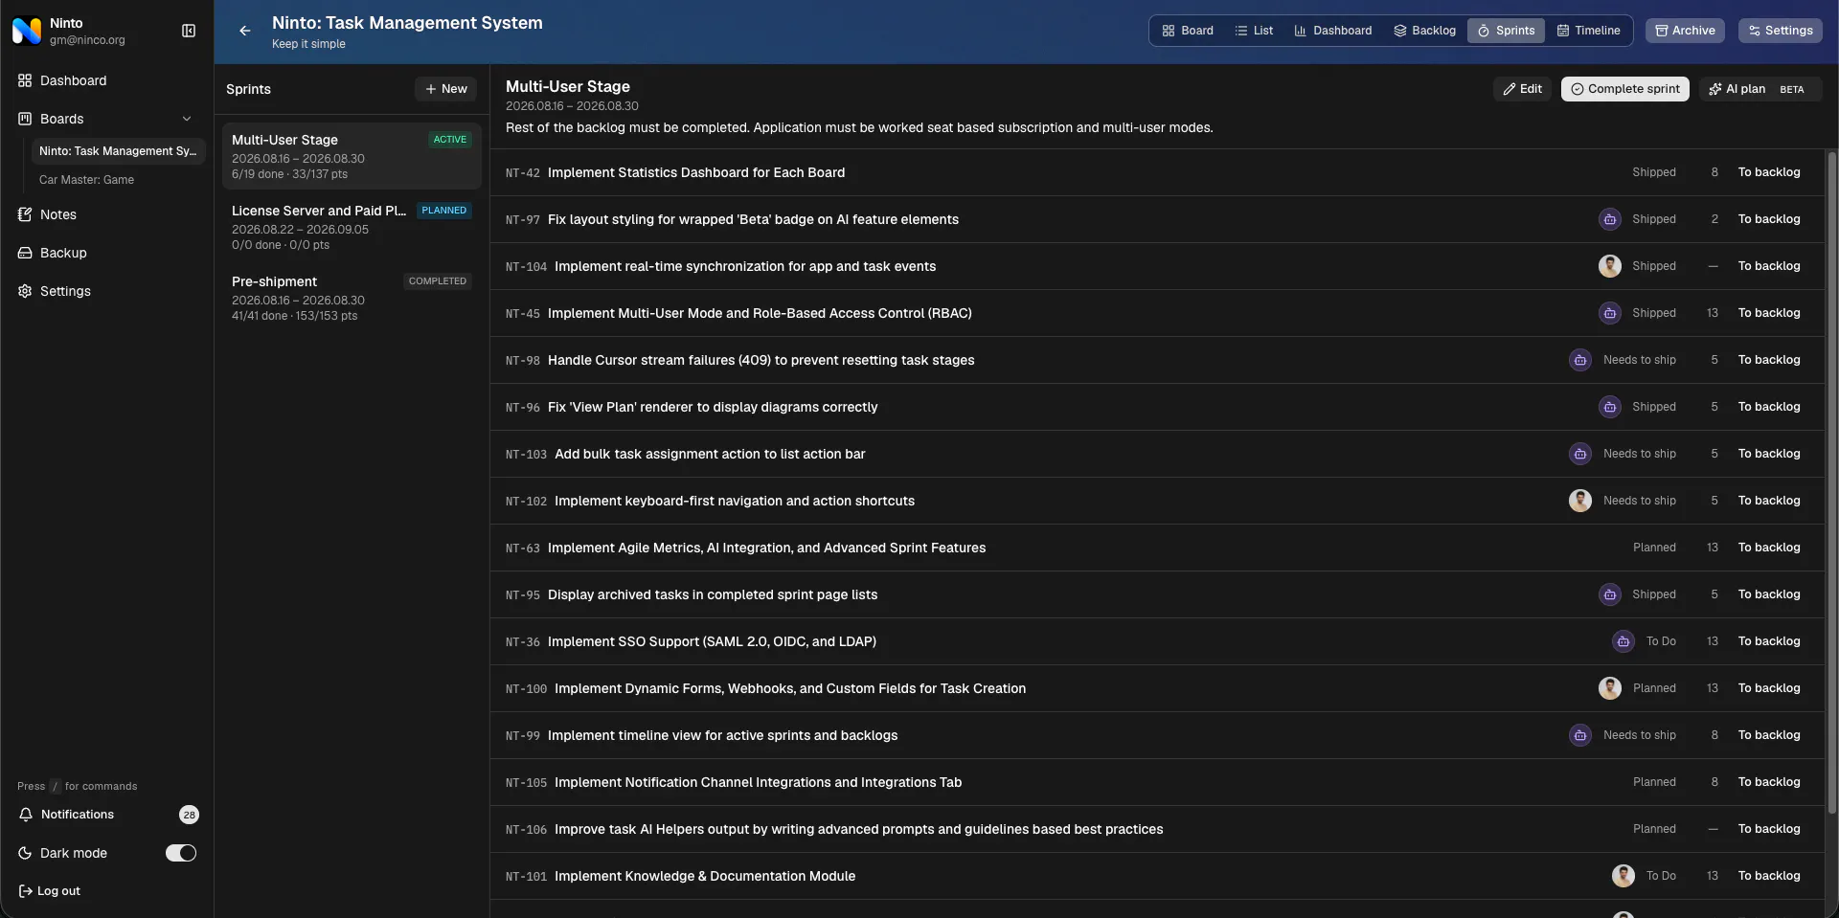This screenshot has height=918, width=1839.
Task: Open task NT-105 Notification Channel Integrations
Action: 758,782
